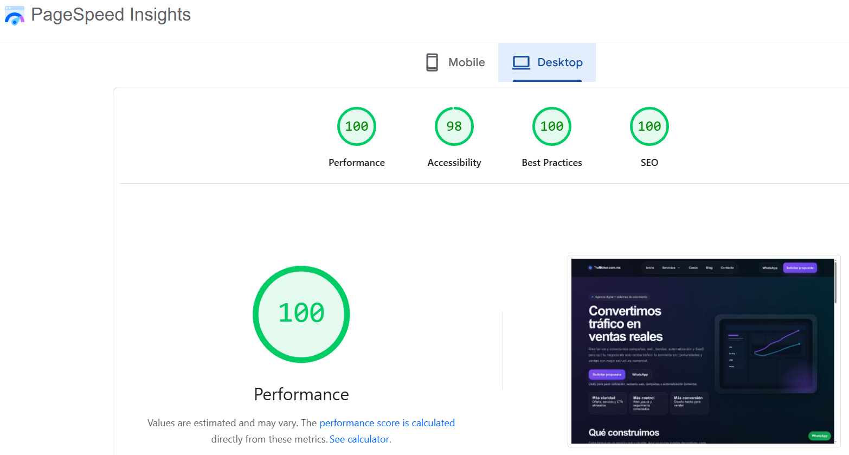Click the PageSpeed Insights logo icon
The width and height of the screenshot is (849, 455).
pos(14,15)
